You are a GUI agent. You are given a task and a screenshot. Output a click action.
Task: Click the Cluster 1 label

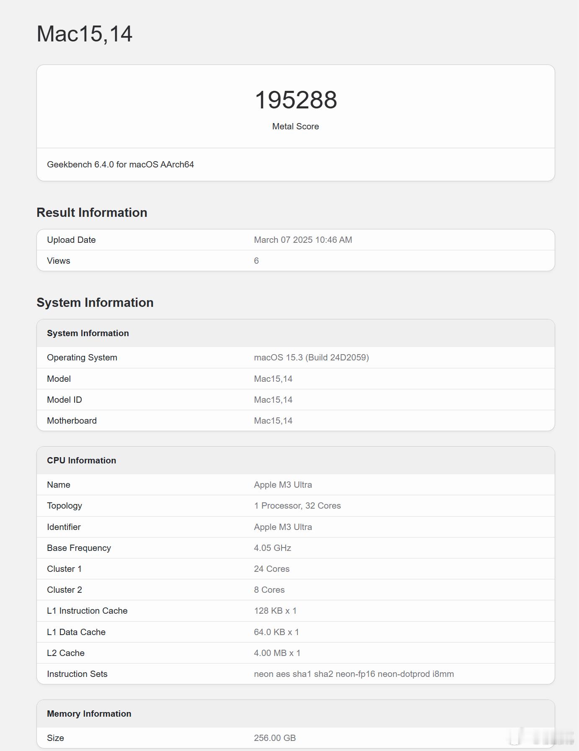point(64,569)
